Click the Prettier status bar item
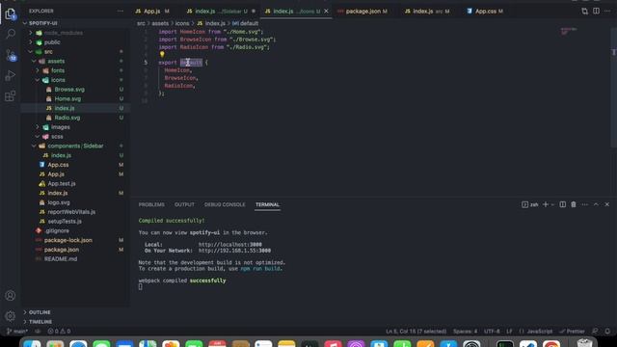The image size is (617, 347). click(572, 332)
